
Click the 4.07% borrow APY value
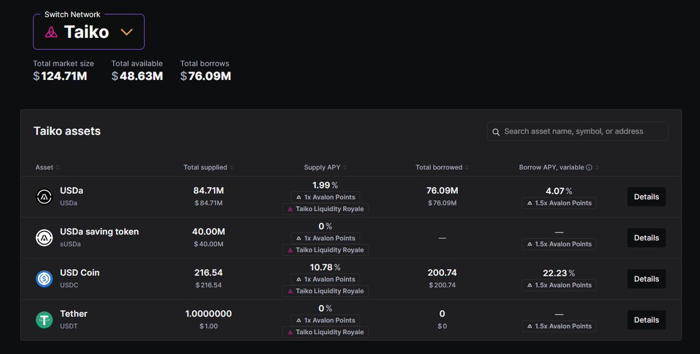pyautogui.click(x=559, y=191)
